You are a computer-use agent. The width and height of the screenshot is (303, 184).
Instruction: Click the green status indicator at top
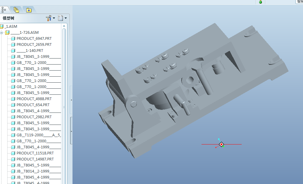(260, 2)
